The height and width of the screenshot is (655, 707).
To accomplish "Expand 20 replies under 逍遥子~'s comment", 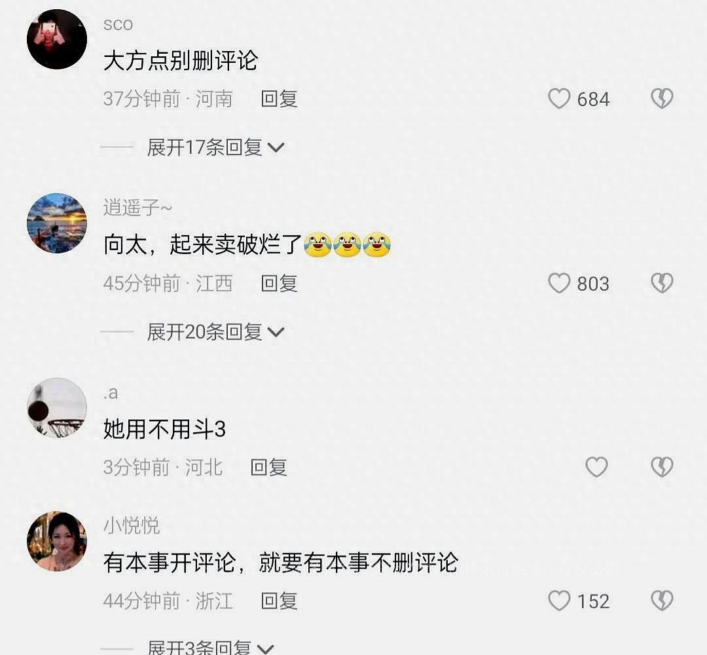I will (x=215, y=332).
